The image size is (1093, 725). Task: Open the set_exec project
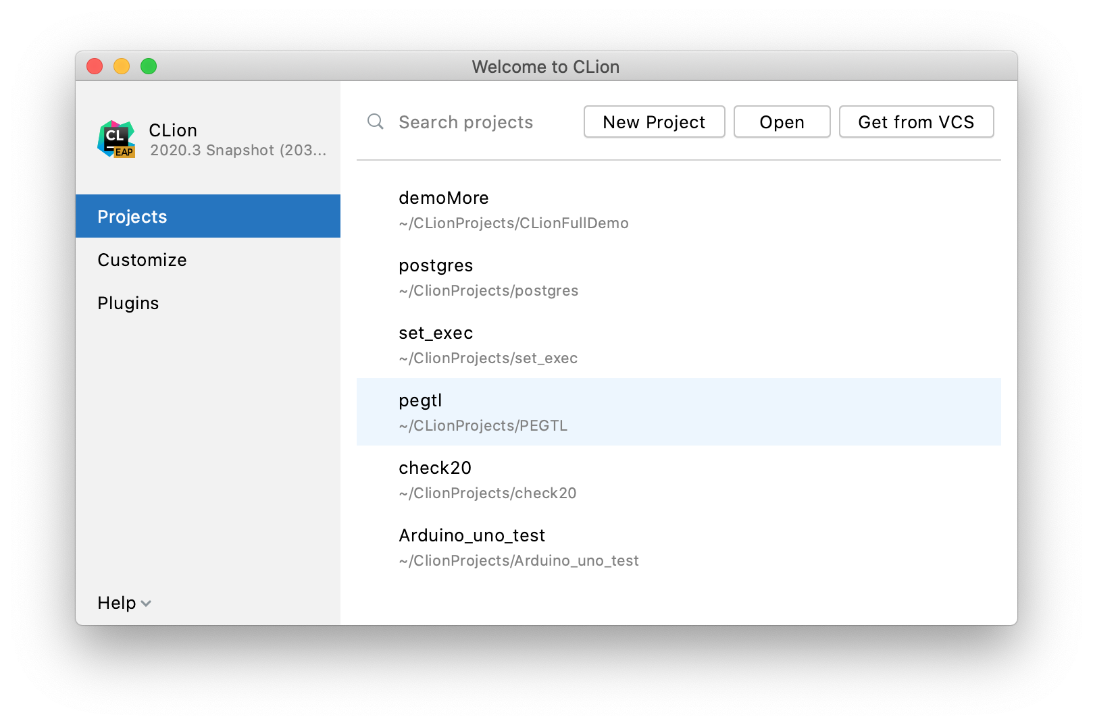679,344
